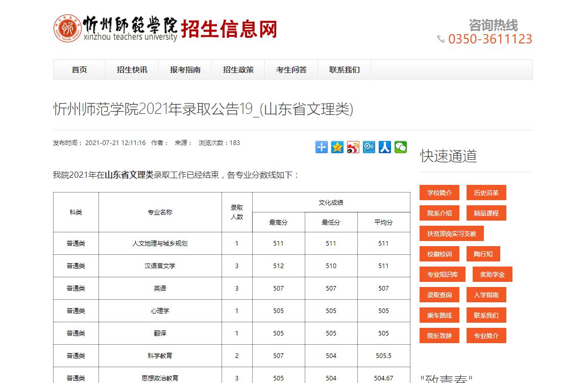Image resolution: width=587 pixels, height=383 pixels.
Task: Click the 专业简介 button
Action: 486,336
